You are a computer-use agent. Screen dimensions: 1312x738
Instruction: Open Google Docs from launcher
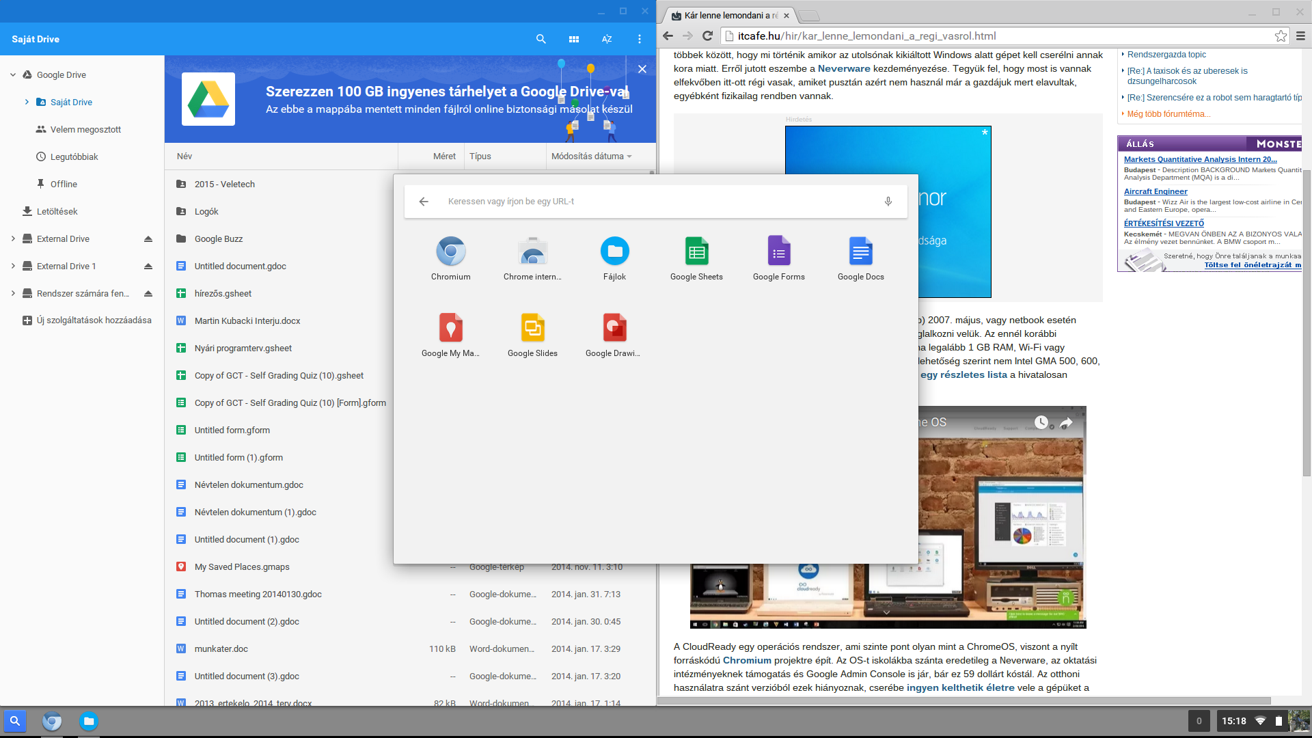860,258
